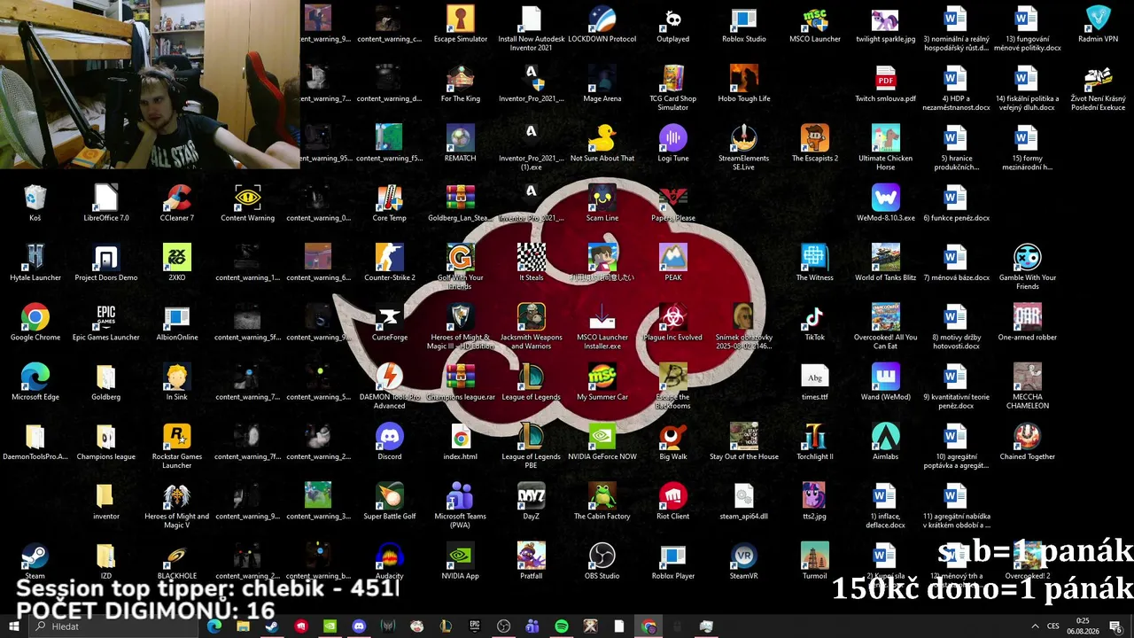This screenshot has height=638, width=1134.
Task: Select the twilight sparkle.jpg image file
Action: click(885, 25)
